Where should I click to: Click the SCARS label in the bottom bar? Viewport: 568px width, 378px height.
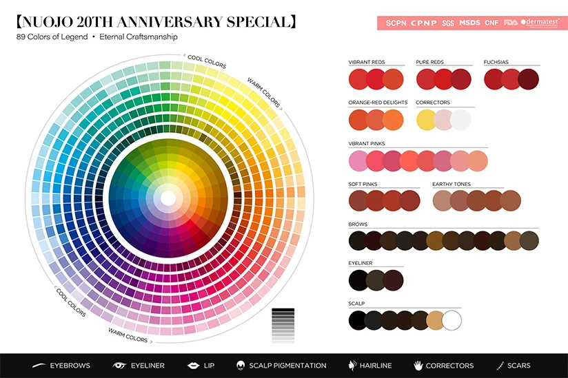(519, 366)
